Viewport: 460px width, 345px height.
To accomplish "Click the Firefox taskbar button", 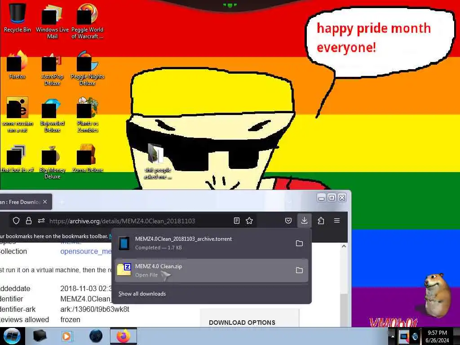I will tap(124, 336).
